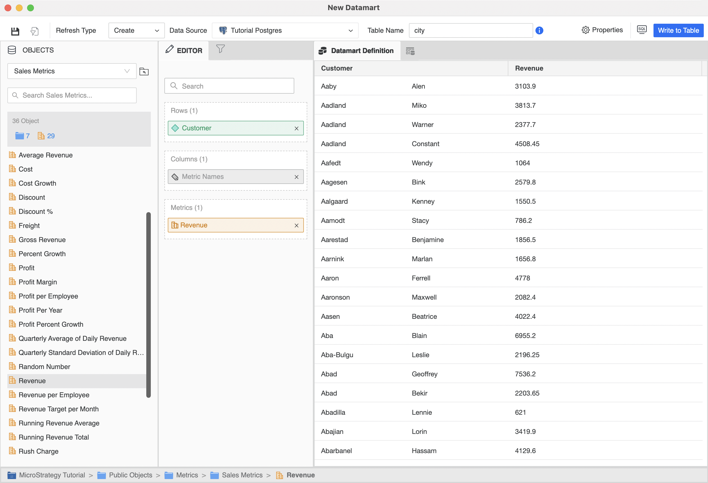The width and height of the screenshot is (708, 483).
Task: Click the blue info icon beside Table Name
Action: tap(539, 30)
